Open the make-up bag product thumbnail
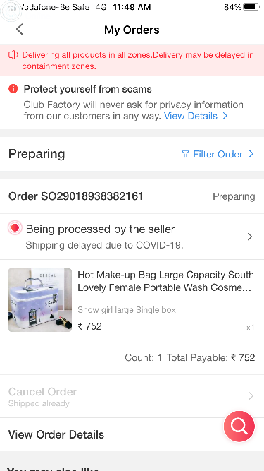This screenshot has width=264, height=471. point(40,300)
